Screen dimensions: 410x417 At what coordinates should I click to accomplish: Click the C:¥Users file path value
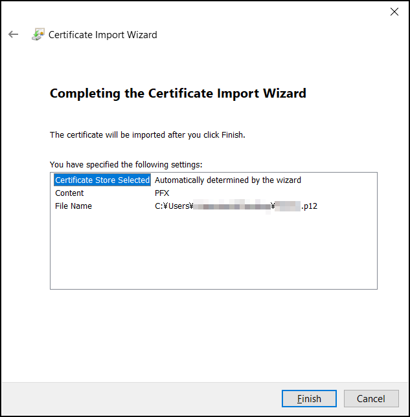click(174, 206)
